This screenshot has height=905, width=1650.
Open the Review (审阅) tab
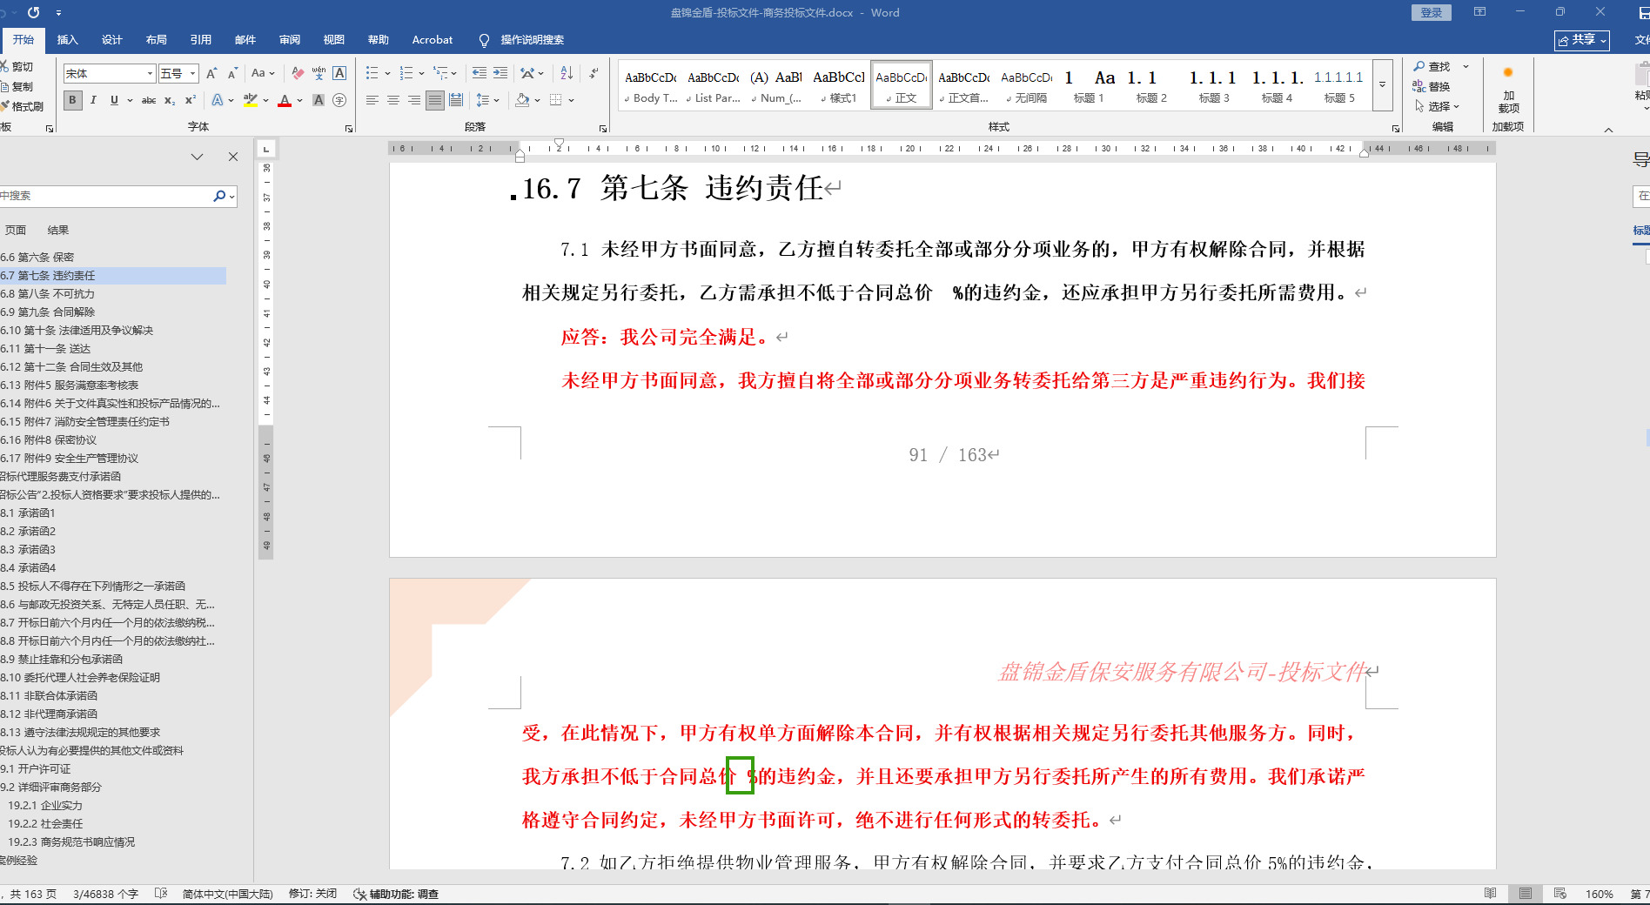tap(290, 40)
